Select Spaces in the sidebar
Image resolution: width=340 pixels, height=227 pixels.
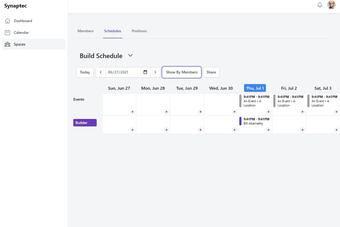pyautogui.click(x=19, y=44)
